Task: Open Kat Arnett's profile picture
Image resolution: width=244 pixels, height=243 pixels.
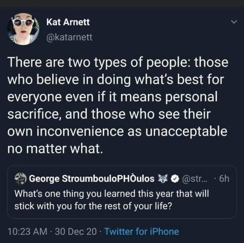Action: click(x=23, y=29)
